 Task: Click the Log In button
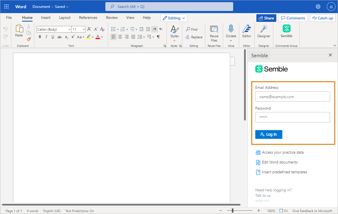pos(269,134)
